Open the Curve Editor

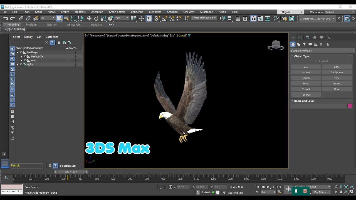[x=261, y=18]
